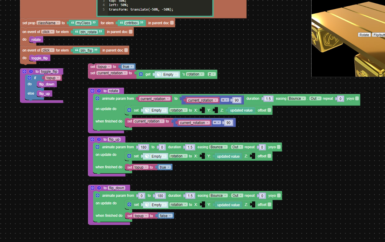The image size is (385, 242).
Task: Click gear icon on get Empty rotation block
Action: click(x=140, y=74)
